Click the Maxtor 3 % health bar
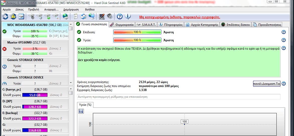The height and width of the screenshot is (136, 294). [x=35, y=48]
